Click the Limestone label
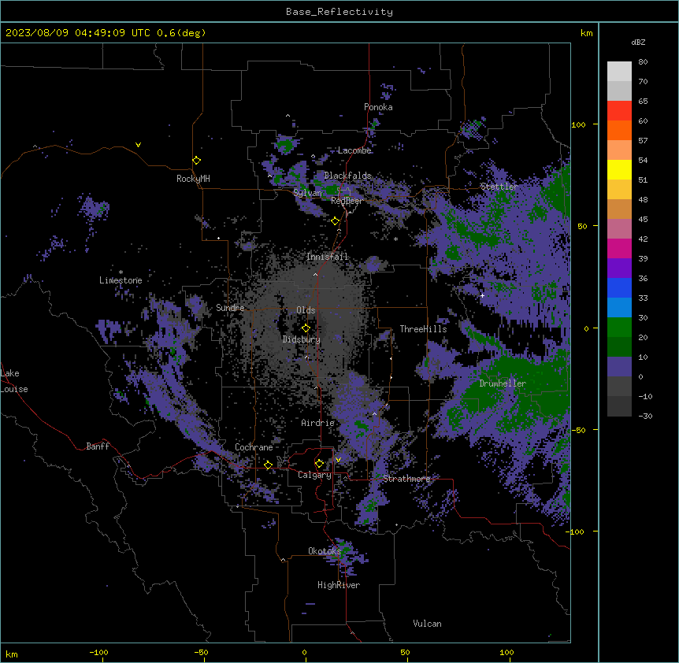679x663 pixels. tap(121, 280)
